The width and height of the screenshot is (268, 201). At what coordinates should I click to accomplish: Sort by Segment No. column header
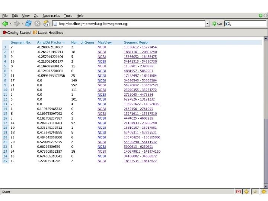[x=20, y=42]
